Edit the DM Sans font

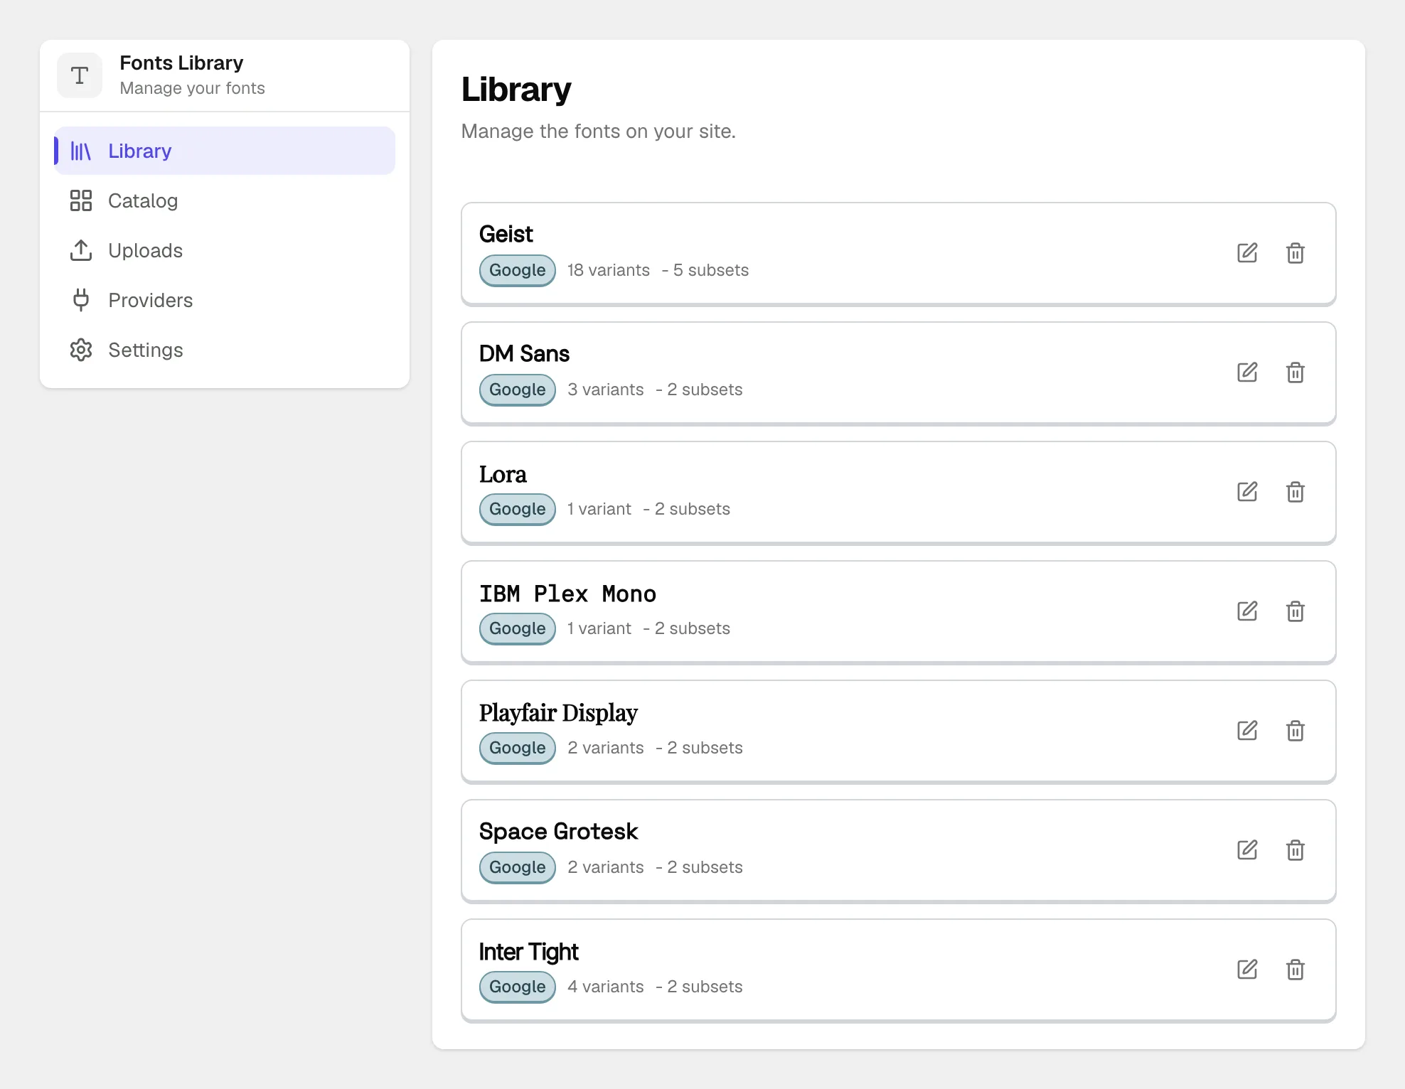(1247, 372)
